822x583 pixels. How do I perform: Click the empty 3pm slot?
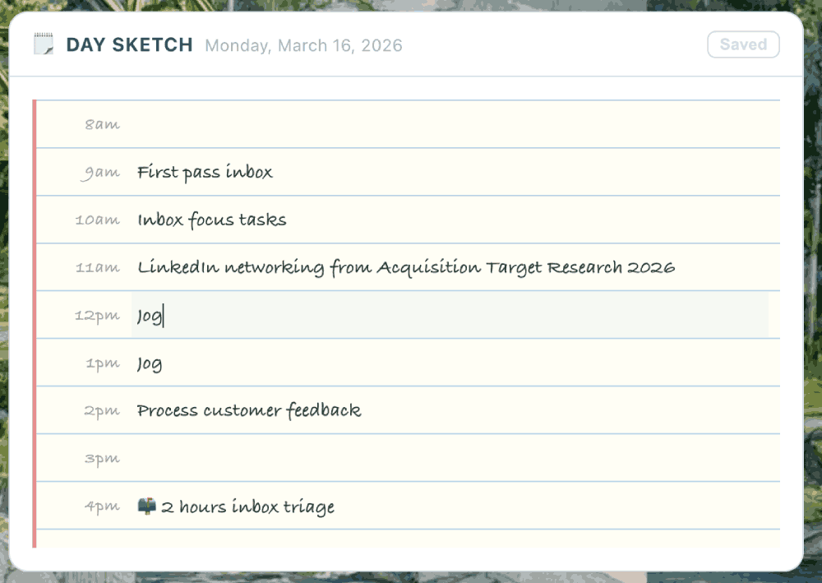point(450,459)
